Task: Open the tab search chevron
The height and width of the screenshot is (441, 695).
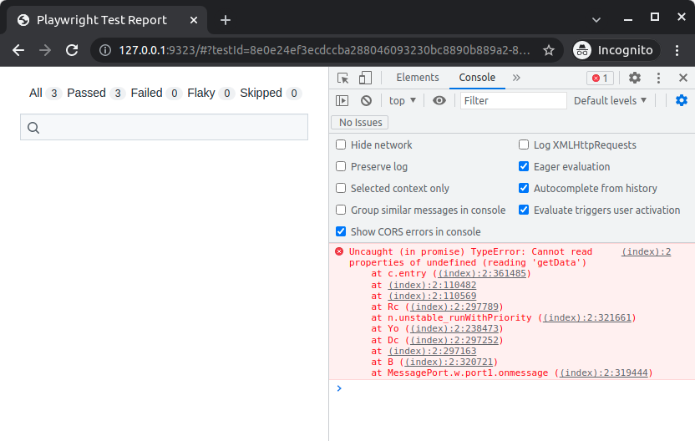Action: [x=596, y=20]
